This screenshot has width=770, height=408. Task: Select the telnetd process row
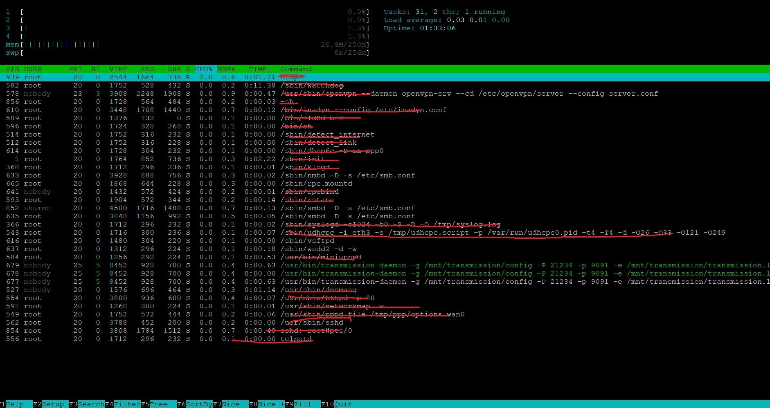click(x=385, y=339)
